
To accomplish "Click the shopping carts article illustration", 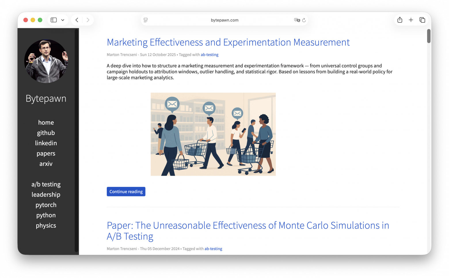I will 213,134.
